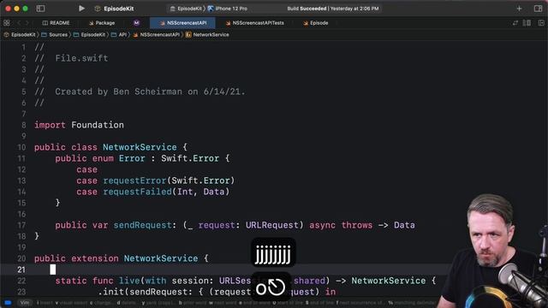Open NSScreencastAPI file in jump bar
The width and height of the screenshot is (548, 308).
tap(157, 34)
